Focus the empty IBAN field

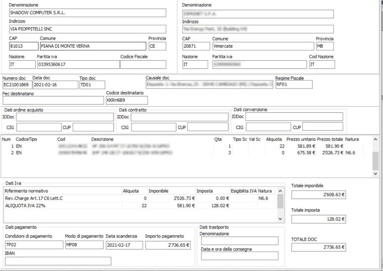point(58,261)
